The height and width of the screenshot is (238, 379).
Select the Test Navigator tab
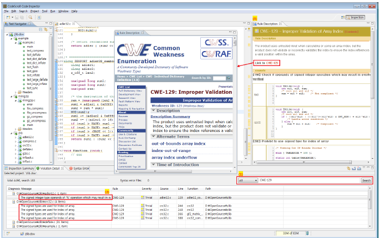(x=18, y=24)
